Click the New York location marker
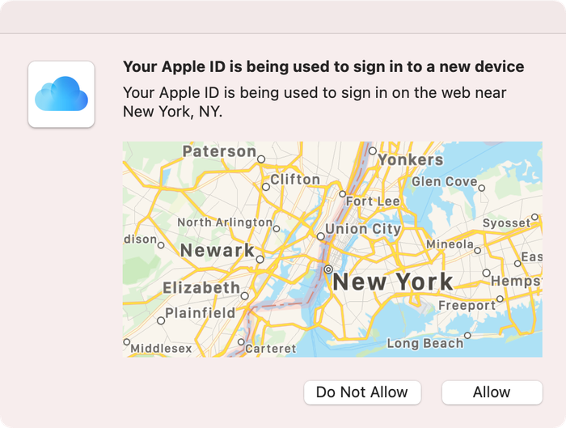 point(328,269)
